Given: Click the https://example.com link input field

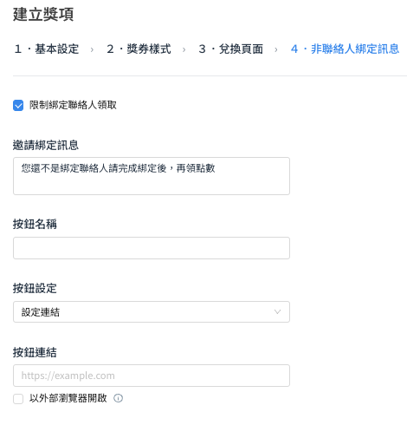Looking at the screenshot, I should (x=152, y=376).
